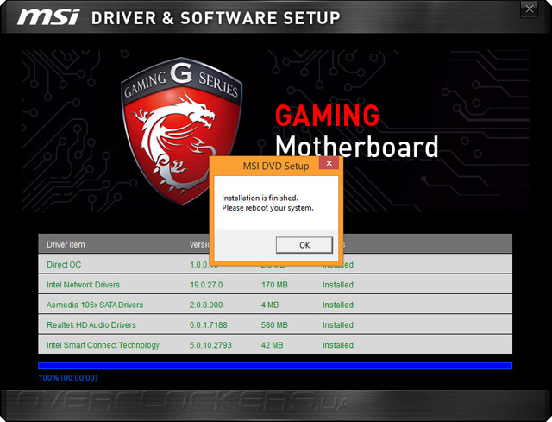Click the GAMING Motherboard banner text
Image resolution: width=552 pixels, height=422 pixels.
[x=356, y=131]
